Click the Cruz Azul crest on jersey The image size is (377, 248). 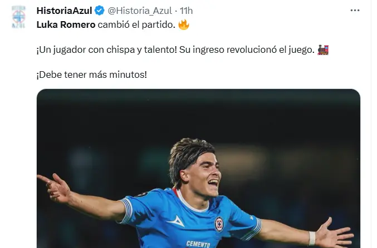[219, 224]
